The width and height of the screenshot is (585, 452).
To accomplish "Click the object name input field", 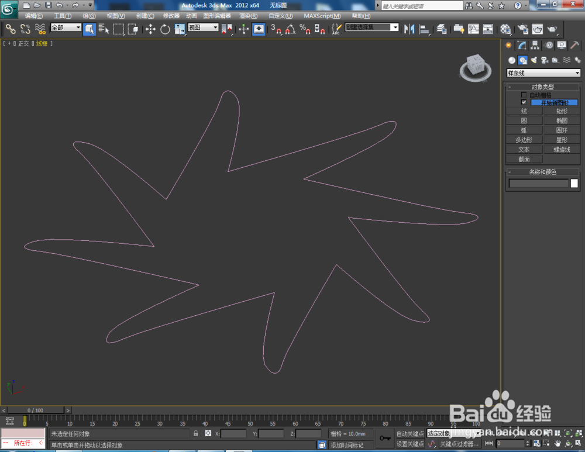I will [x=538, y=183].
